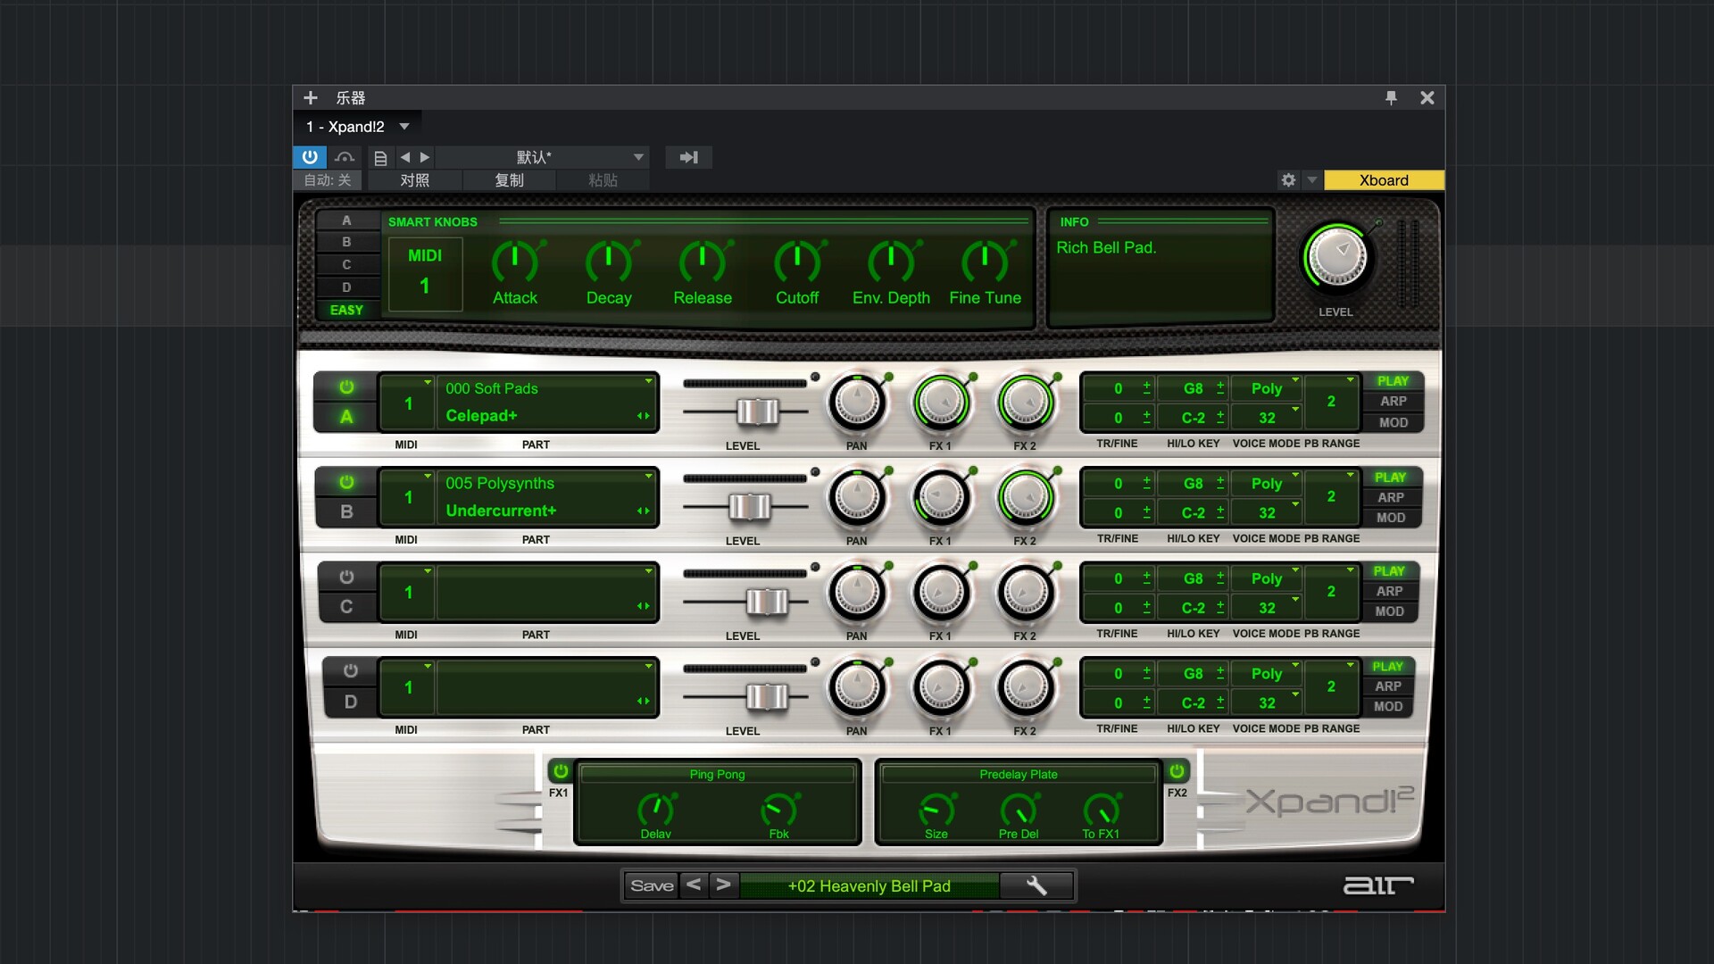Open the Voice Mode dropdown on Part B

(1267, 483)
